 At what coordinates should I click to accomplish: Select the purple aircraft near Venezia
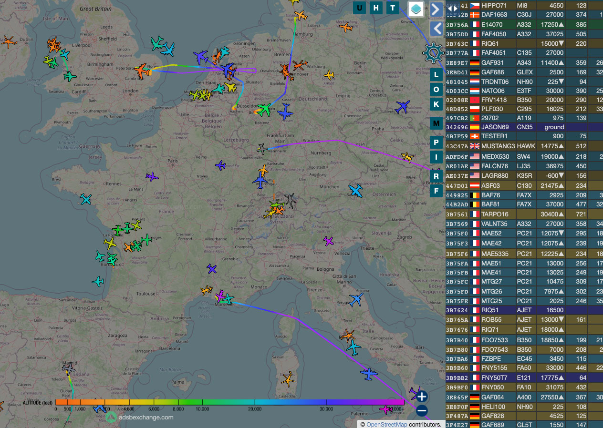(x=328, y=241)
